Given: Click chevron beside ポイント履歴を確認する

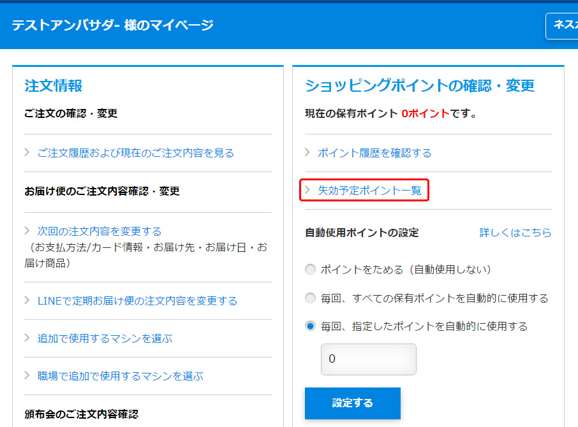Looking at the screenshot, I should (308, 152).
